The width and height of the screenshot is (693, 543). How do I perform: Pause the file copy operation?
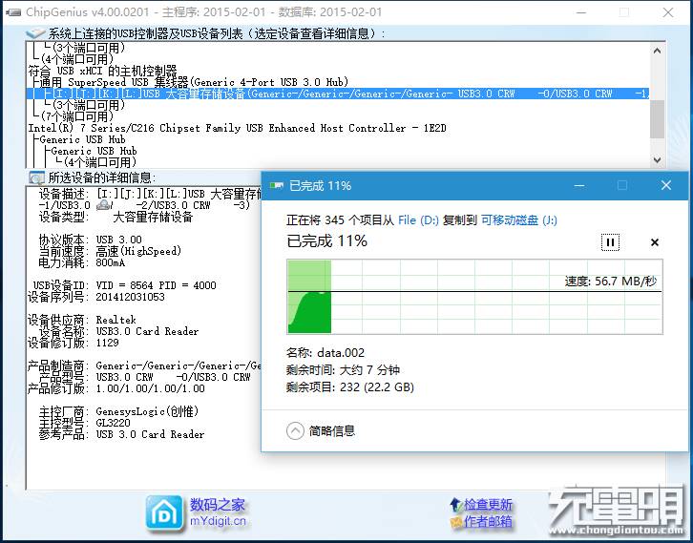610,242
